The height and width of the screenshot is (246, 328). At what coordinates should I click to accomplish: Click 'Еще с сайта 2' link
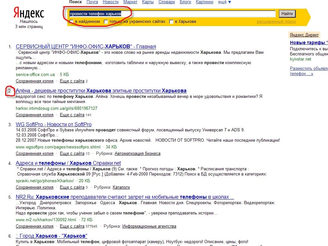click(74, 81)
